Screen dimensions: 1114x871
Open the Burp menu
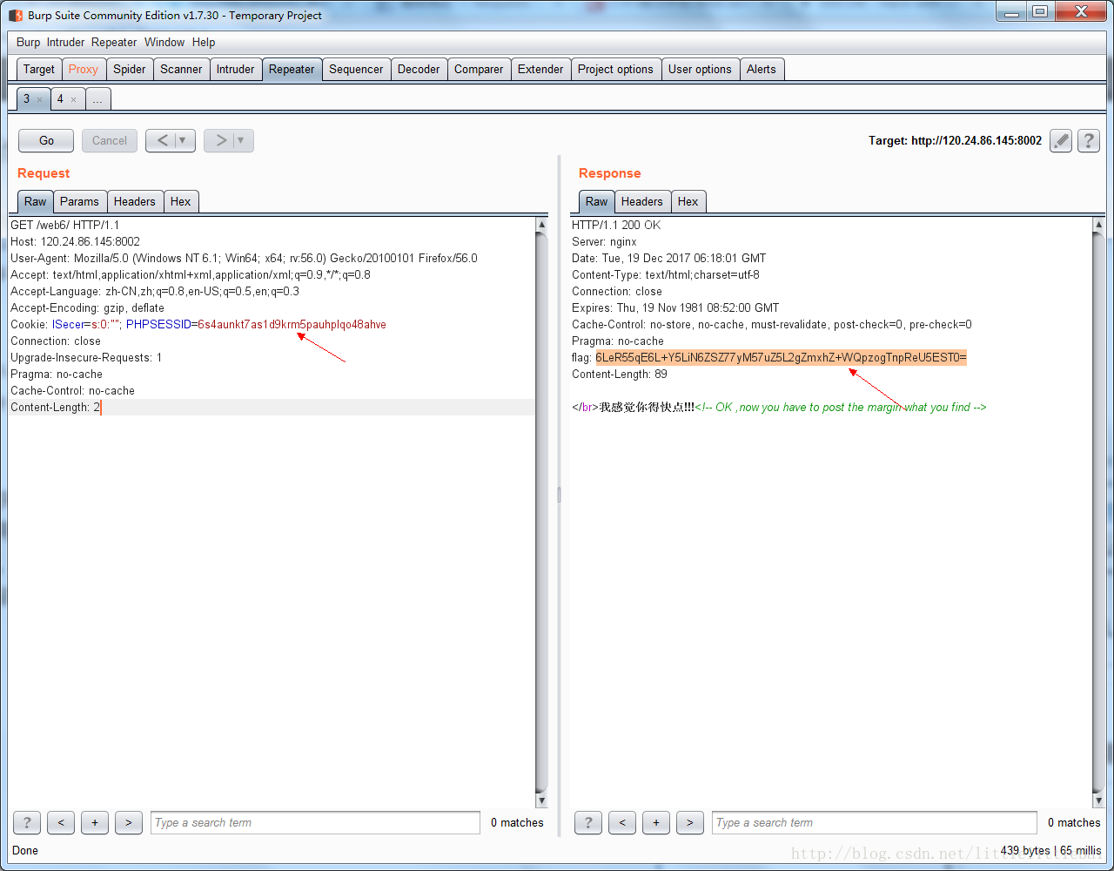click(x=28, y=42)
